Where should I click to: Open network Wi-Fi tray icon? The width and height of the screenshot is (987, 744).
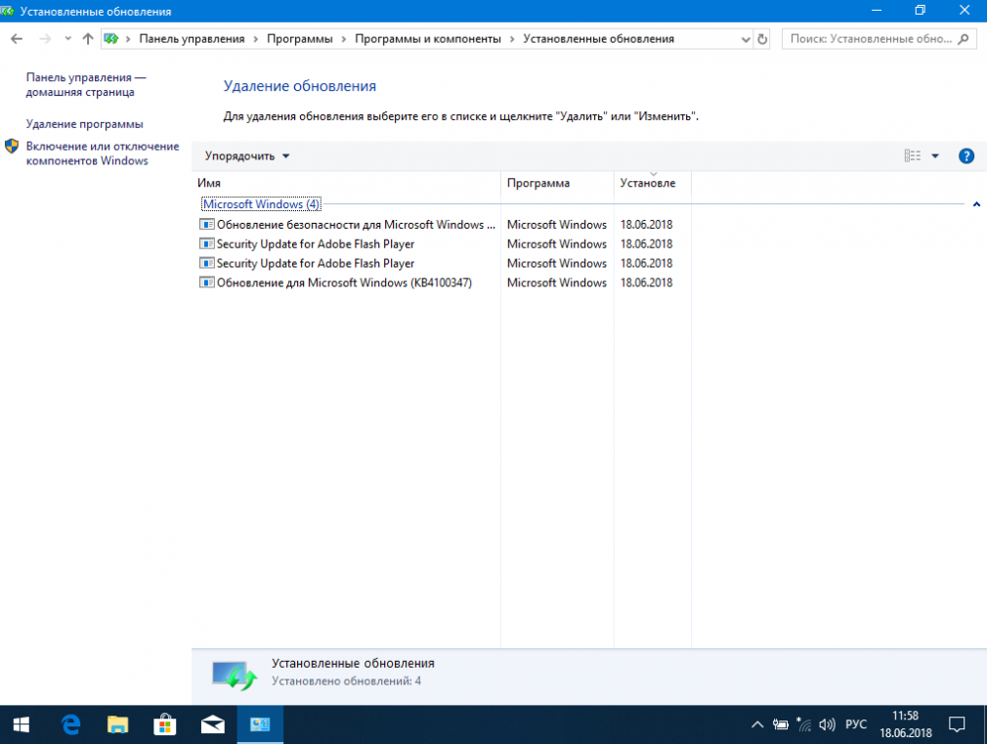pyautogui.click(x=804, y=724)
